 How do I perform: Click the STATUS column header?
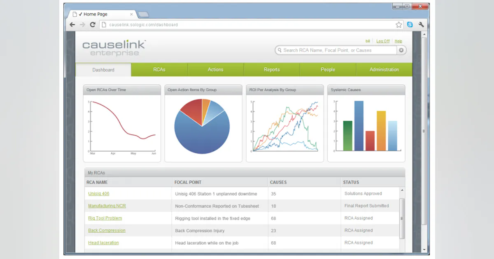(351, 182)
